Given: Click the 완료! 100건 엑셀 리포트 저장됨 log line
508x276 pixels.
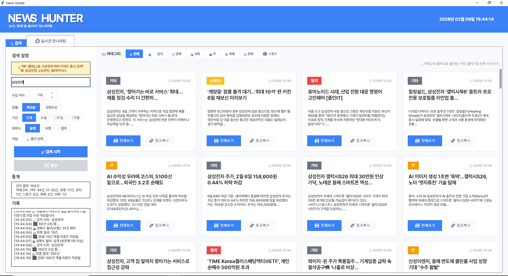Looking at the screenshot, I should click(x=47, y=258).
